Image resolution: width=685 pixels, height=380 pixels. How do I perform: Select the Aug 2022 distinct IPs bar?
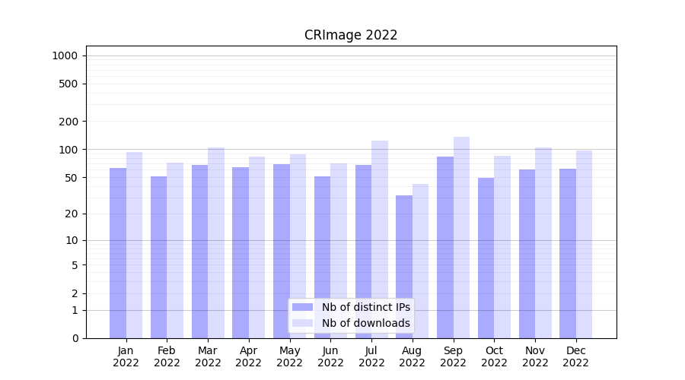coord(404,267)
